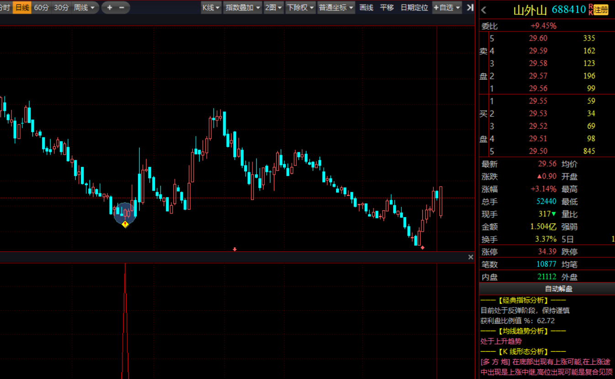Open the 指数叠加 overlay dropdown
The height and width of the screenshot is (379, 615).
click(x=243, y=7)
